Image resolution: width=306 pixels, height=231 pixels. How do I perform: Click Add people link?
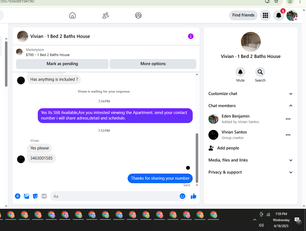click(228, 148)
